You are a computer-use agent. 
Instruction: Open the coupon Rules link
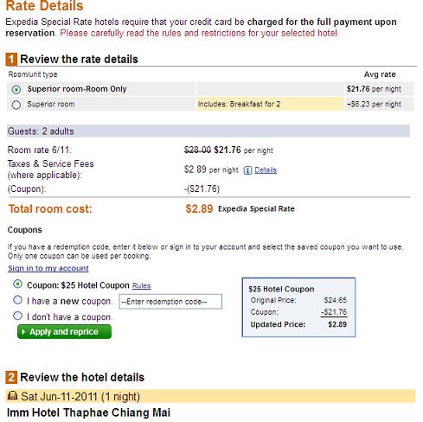pyautogui.click(x=141, y=285)
